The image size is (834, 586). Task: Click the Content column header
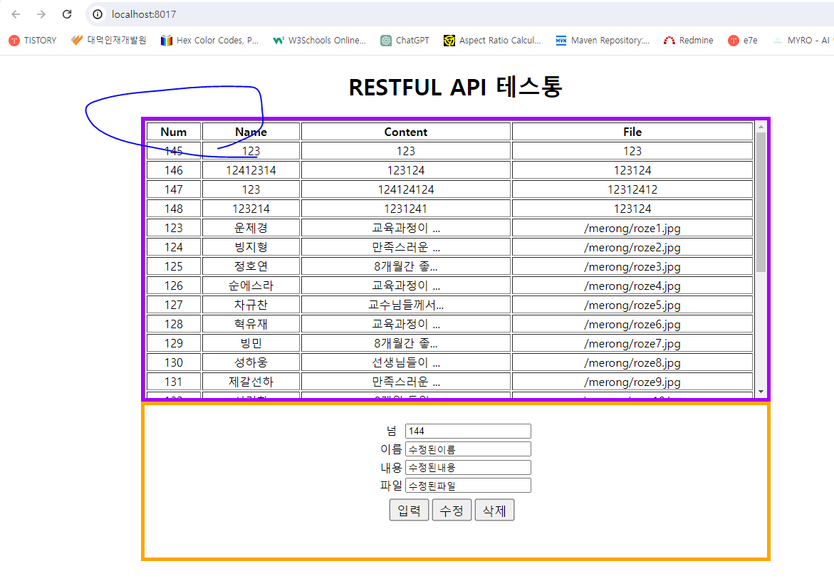(x=406, y=132)
